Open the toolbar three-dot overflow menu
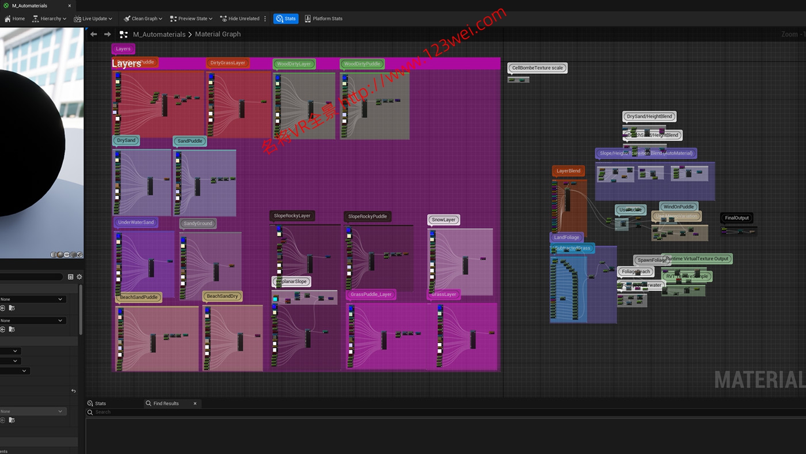Image resolution: width=806 pixels, height=454 pixels. (265, 18)
